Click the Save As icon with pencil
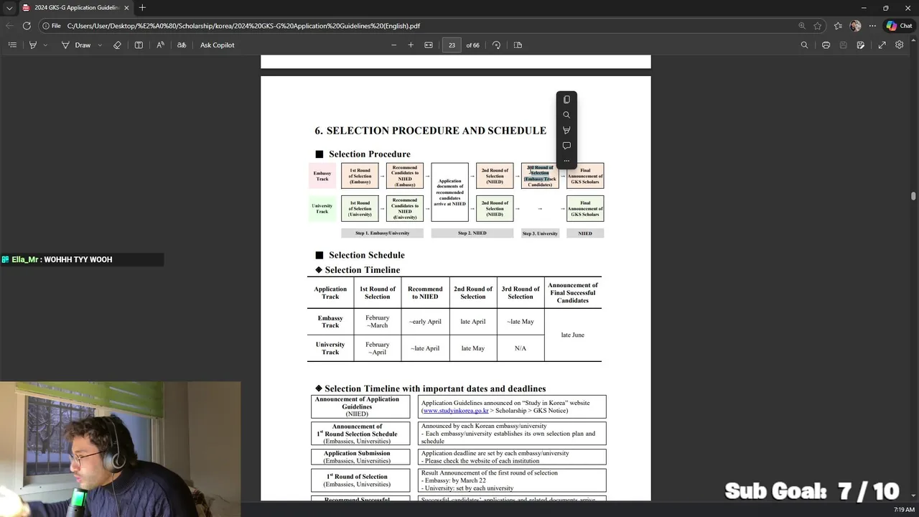The width and height of the screenshot is (919, 517). (x=860, y=45)
